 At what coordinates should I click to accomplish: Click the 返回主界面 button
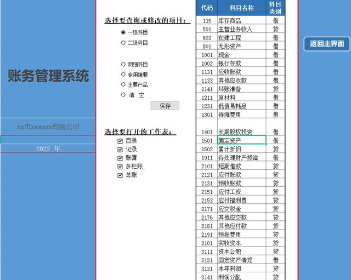[x=327, y=44]
